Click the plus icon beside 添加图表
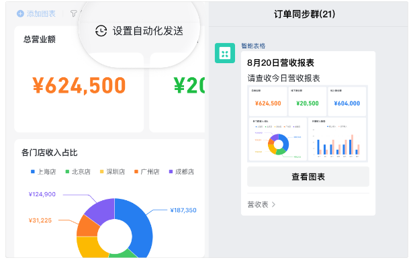The height and width of the screenshot is (262, 411). tap(20, 13)
